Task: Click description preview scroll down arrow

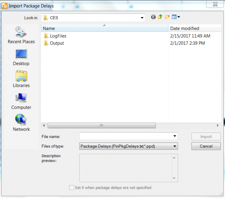Action: (x=174, y=178)
